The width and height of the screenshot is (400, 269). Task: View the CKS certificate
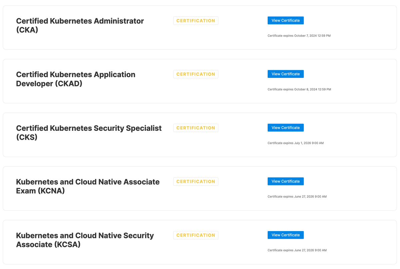286,128
